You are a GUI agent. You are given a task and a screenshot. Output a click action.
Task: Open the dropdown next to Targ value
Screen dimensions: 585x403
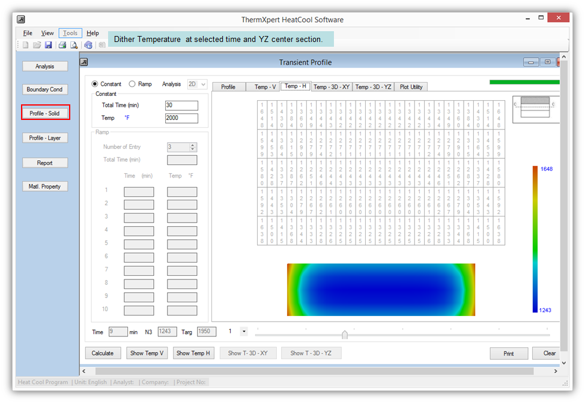pos(244,331)
